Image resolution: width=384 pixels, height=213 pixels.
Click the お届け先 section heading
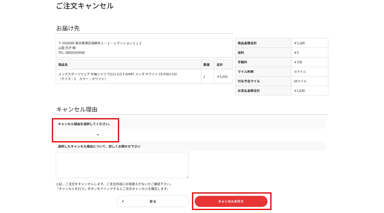point(68,28)
